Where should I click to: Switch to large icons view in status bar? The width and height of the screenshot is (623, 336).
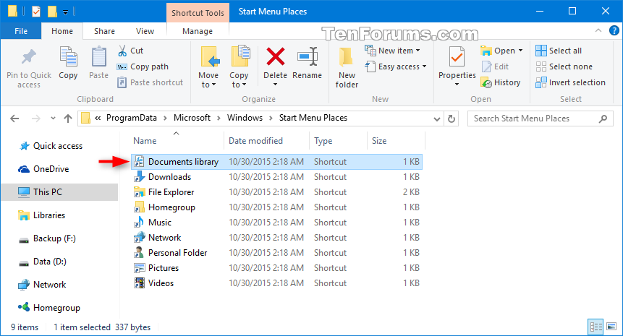tap(611, 327)
